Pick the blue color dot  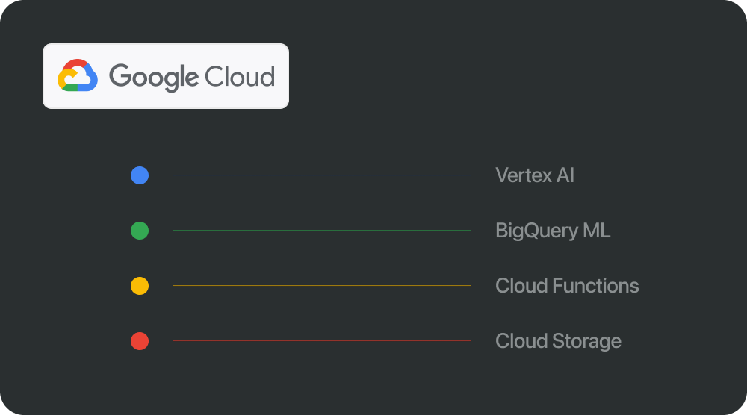140,175
